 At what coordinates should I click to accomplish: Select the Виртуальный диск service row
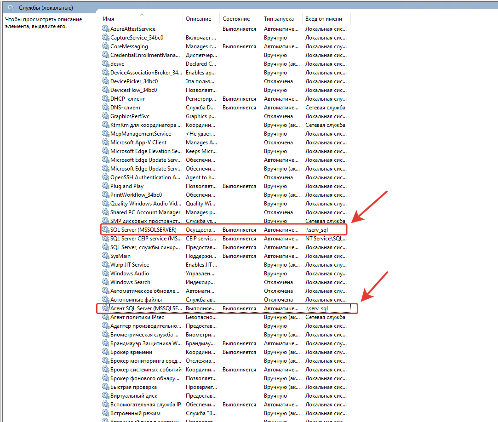click(133, 396)
